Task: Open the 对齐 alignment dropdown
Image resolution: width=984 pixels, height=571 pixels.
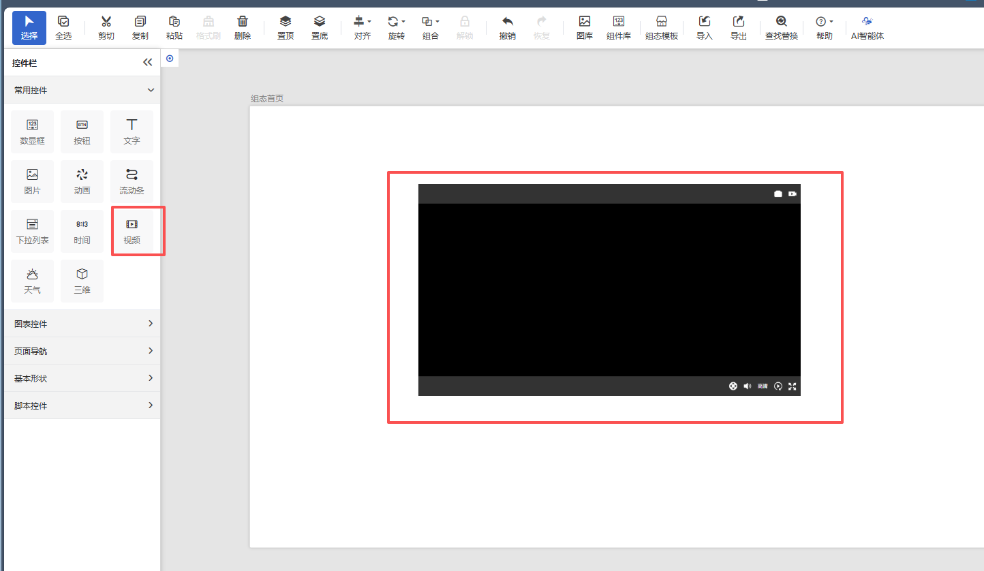Action: click(x=363, y=27)
